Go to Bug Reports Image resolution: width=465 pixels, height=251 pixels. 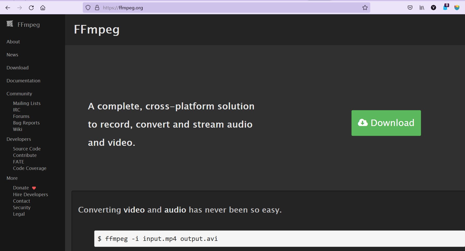[x=26, y=123]
